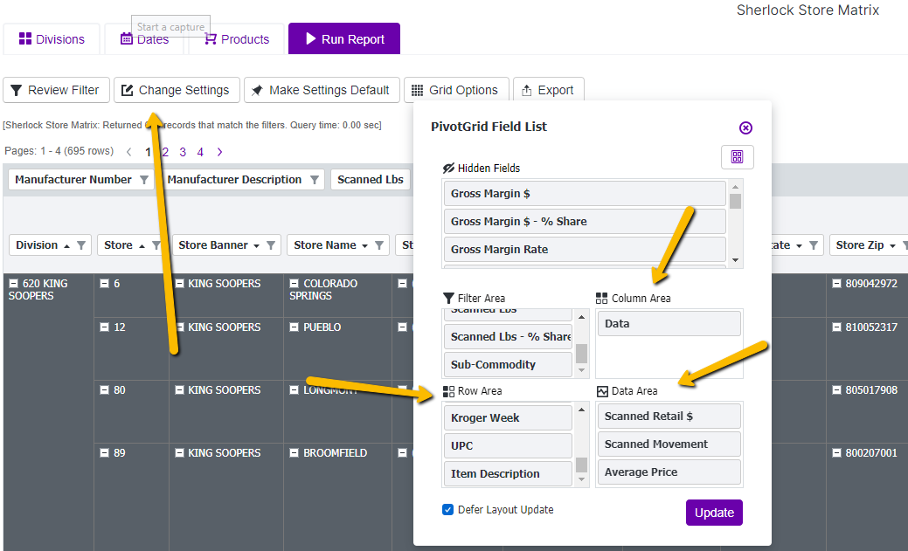The width and height of the screenshot is (908, 551).
Task: Click filter icon on Store Banner column
Action: [x=271, y=245]
